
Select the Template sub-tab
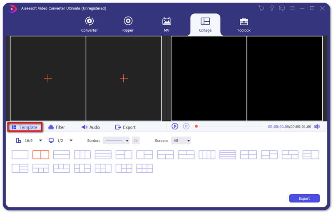coord(25,127)
